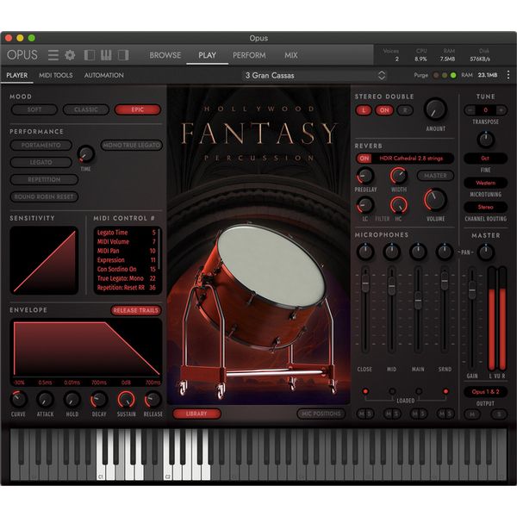Select Stereo Double R channel

click(x=405, y=110)
